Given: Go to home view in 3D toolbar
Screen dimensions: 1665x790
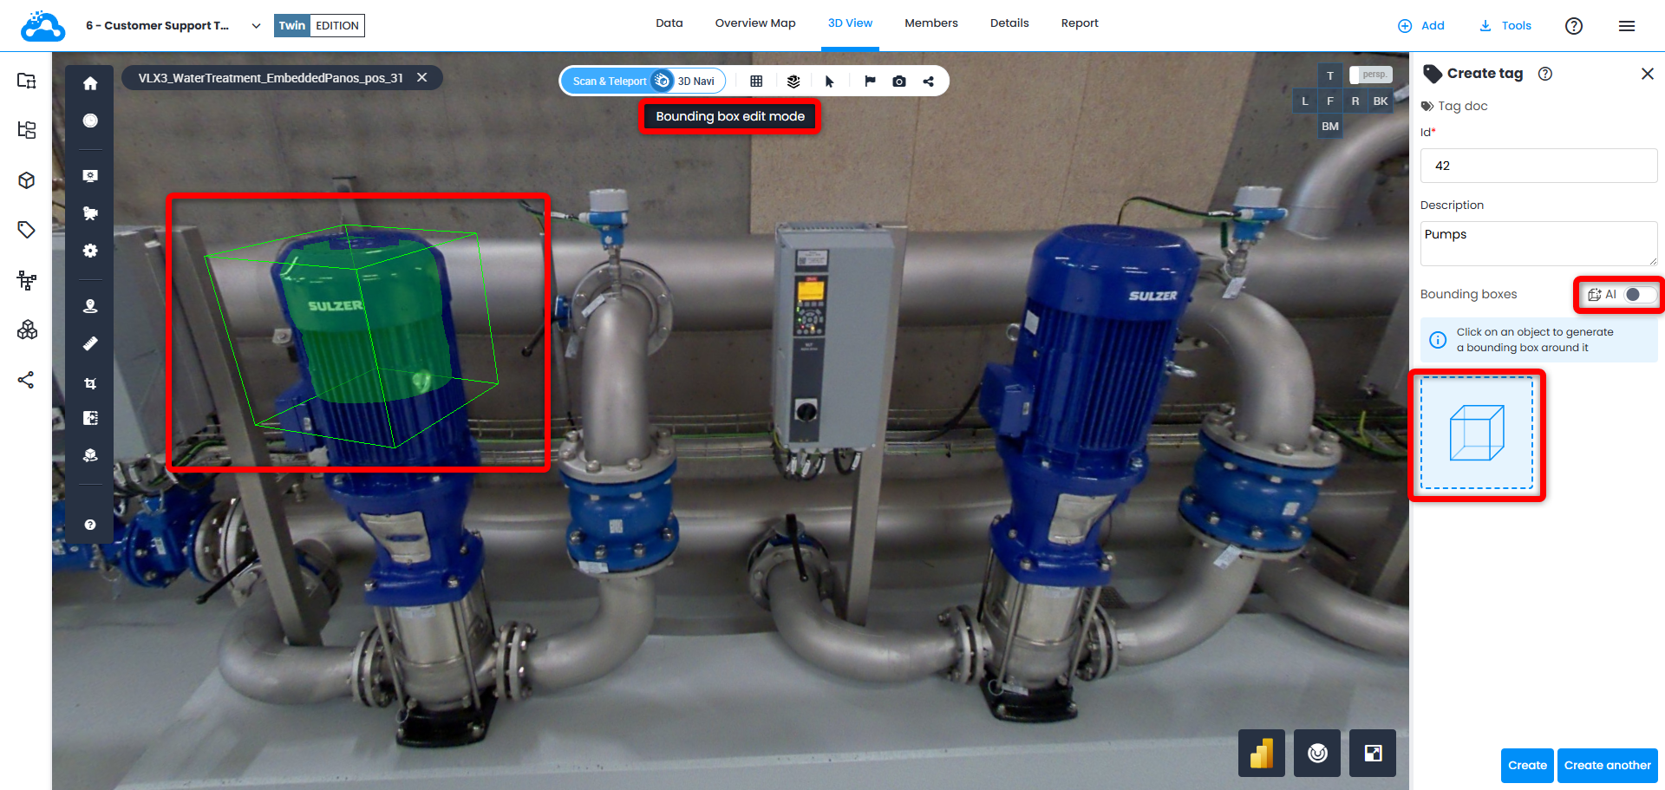Looking at the screenshot, I should 90,83.
